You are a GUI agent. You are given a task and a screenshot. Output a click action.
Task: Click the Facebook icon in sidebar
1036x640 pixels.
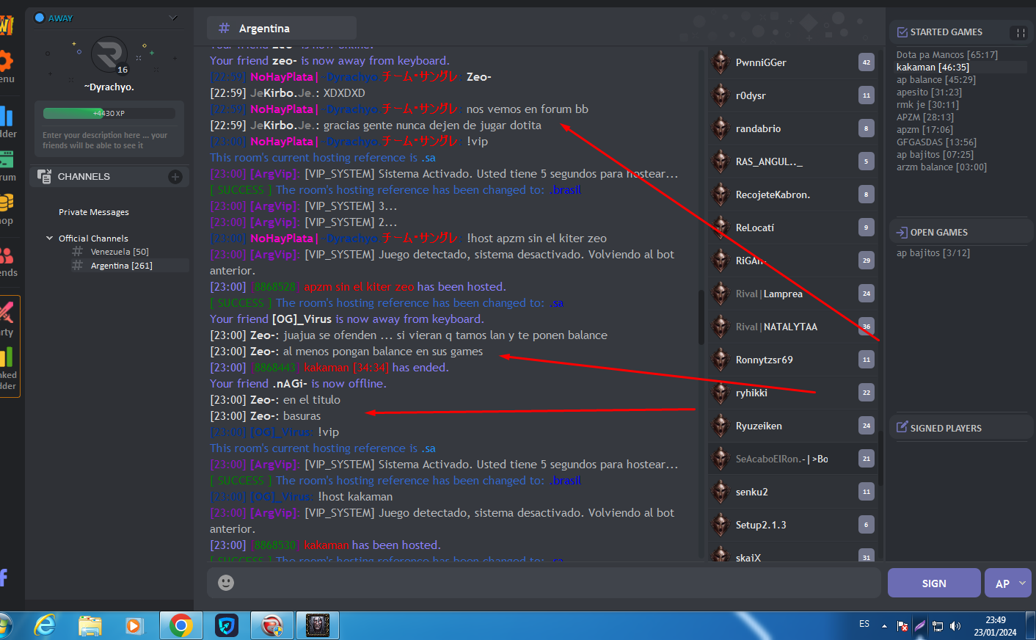(x=4, y=578)
